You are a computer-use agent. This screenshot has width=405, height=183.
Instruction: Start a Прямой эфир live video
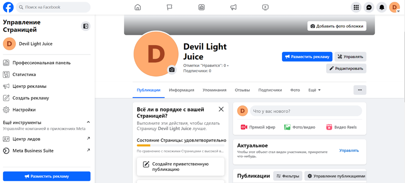coord(258,127)
